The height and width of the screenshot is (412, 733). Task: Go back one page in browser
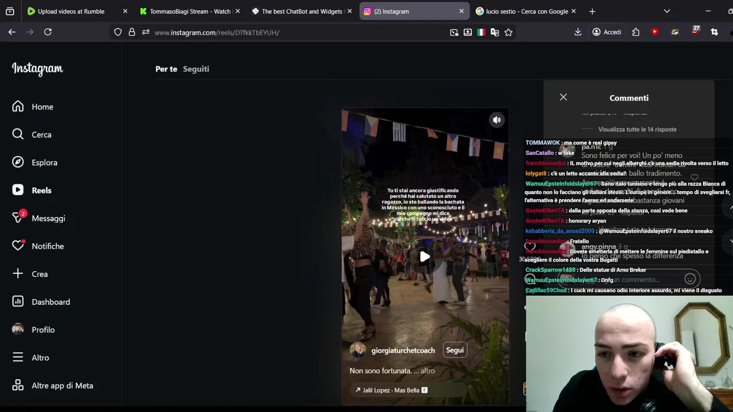(x=12, y=32)
